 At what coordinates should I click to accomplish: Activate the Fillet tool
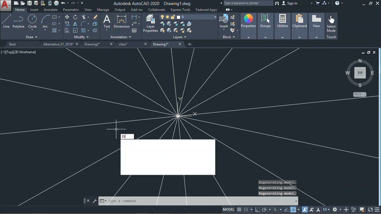click(x=84, y=24)
